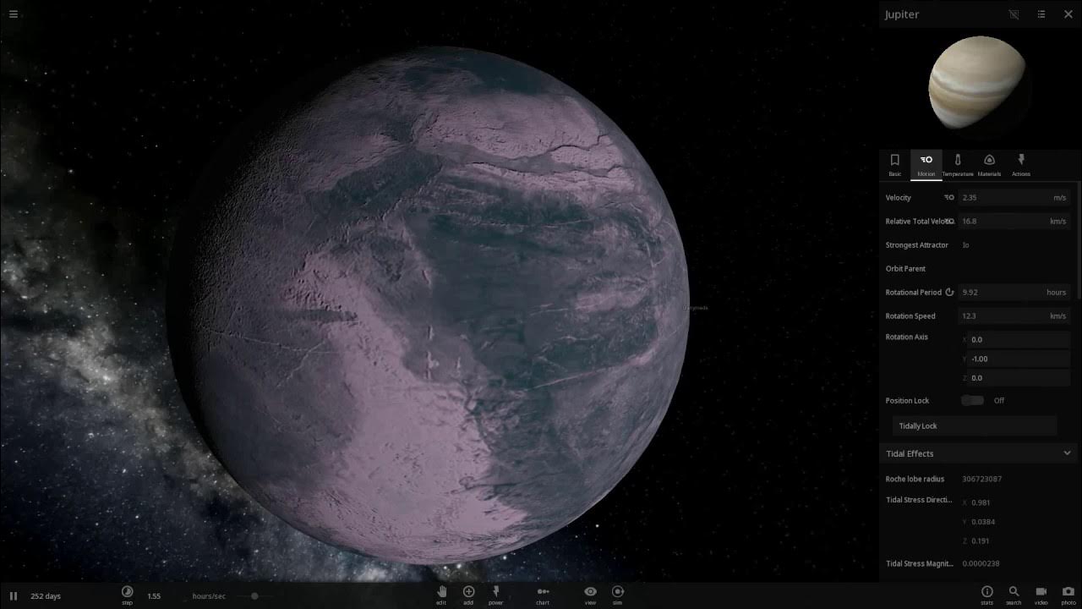Screen dimensions: 1082x609
Task: Open the Rotational Period hours unit dropdown
Action: 1056,292
